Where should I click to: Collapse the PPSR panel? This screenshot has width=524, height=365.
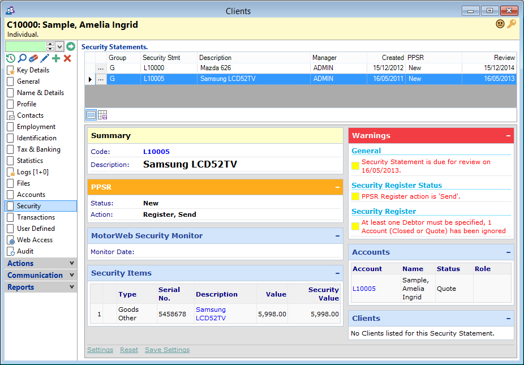[x=337, y=187]
